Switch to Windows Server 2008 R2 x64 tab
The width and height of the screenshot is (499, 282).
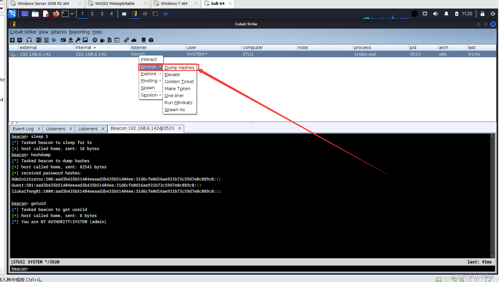click(x=43, y=4)
